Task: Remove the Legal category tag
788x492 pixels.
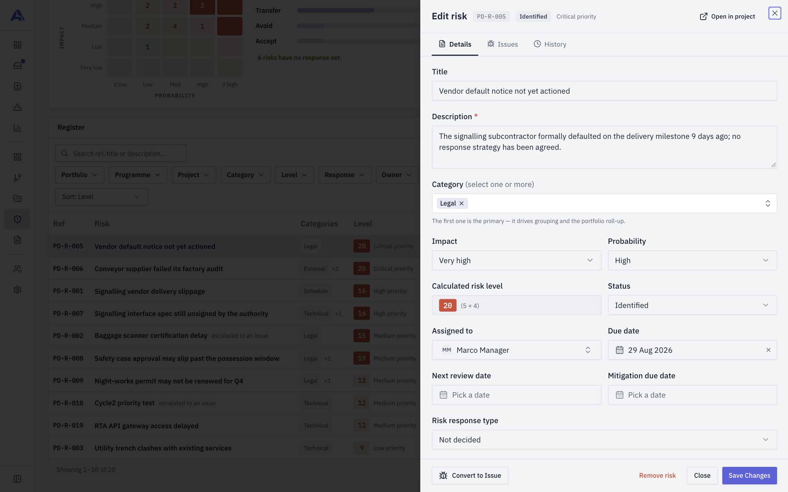Action: point(461,203)
